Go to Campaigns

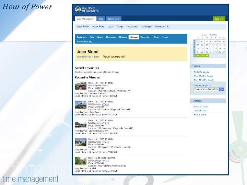[x=146, y=26]
